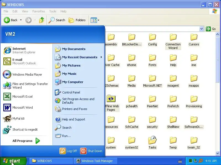Select the PeerNet folder

(x=152, y=102)
